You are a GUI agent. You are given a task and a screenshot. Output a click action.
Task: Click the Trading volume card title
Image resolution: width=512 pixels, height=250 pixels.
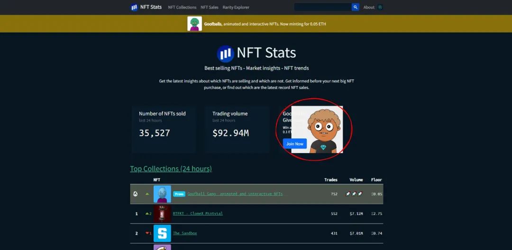[230, 113]
